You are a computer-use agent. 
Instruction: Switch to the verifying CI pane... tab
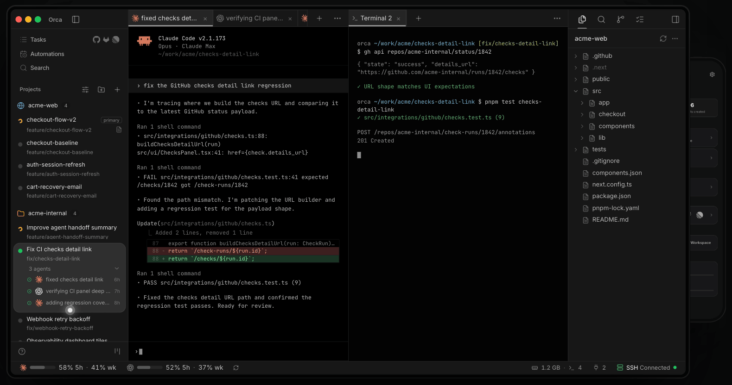click(x=254, y=18)
